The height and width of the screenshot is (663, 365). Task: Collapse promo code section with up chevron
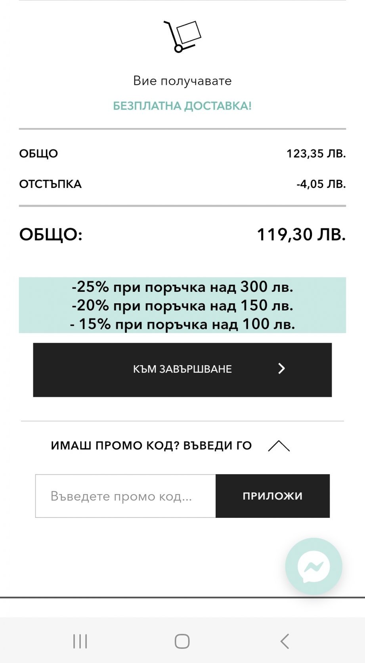279,446
